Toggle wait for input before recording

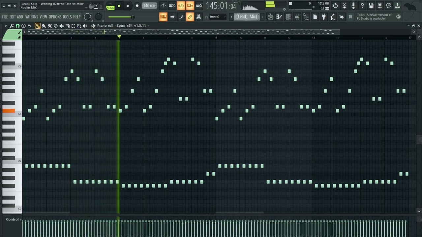172,6
